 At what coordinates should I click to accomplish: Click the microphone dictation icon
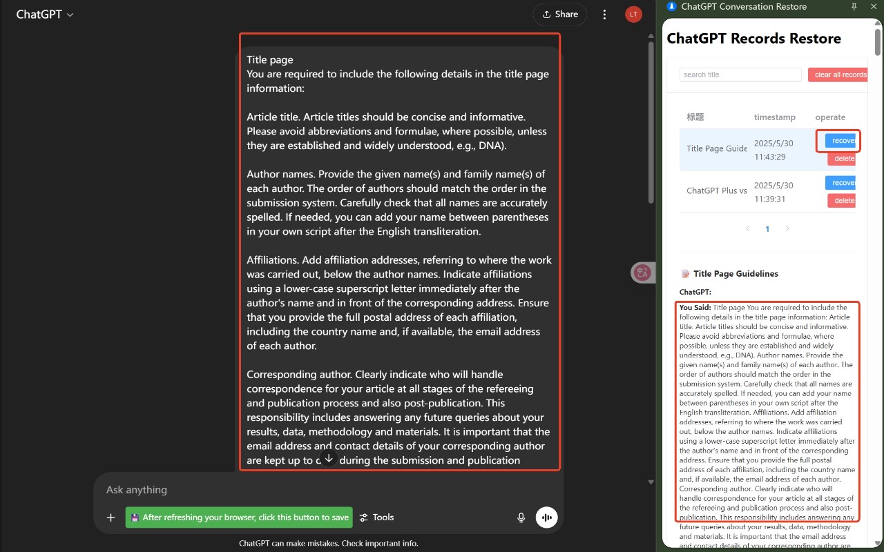521,517
